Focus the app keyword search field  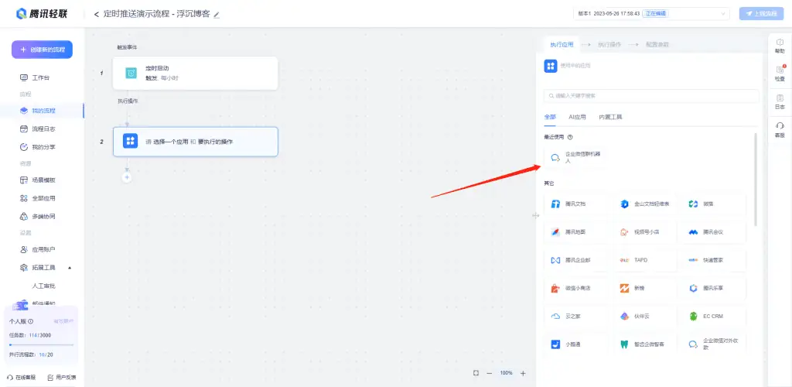tap(650, 96)
